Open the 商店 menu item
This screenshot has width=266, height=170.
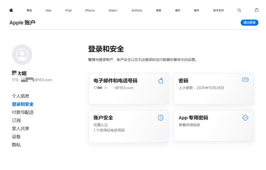pyautogui.click(x=29, y=11)
